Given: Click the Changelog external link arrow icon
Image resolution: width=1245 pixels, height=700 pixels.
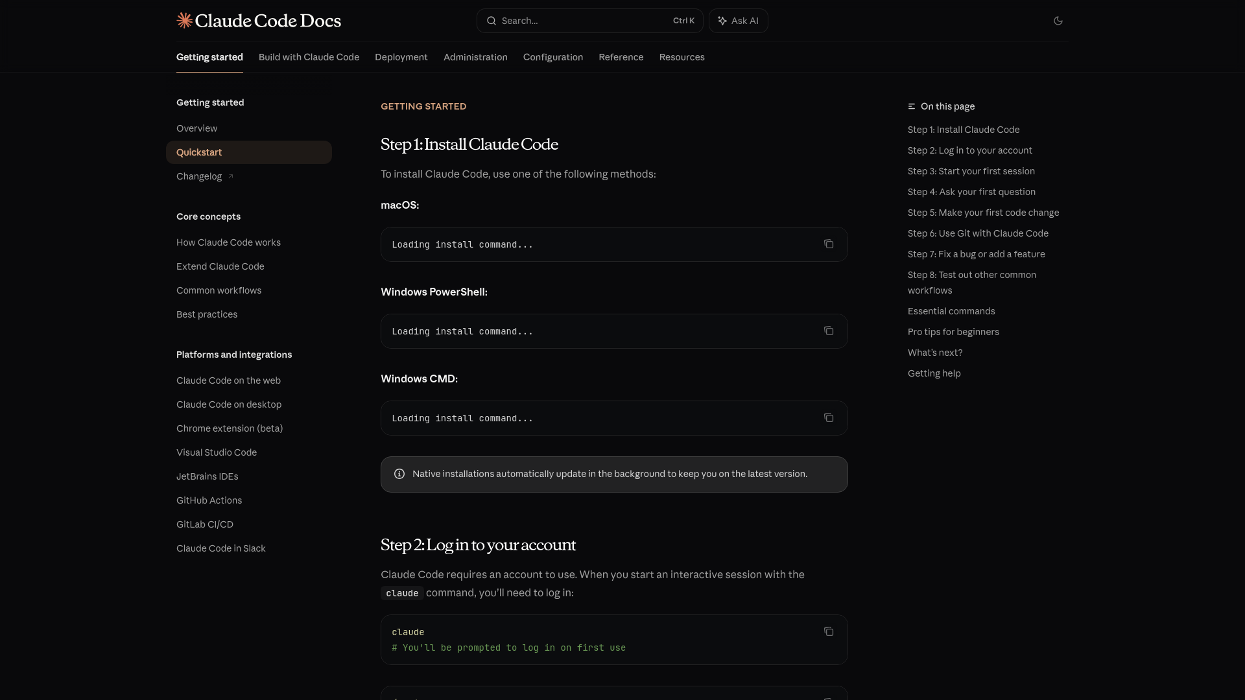Looking at the screenshot, I should click(x=230, y=176).
